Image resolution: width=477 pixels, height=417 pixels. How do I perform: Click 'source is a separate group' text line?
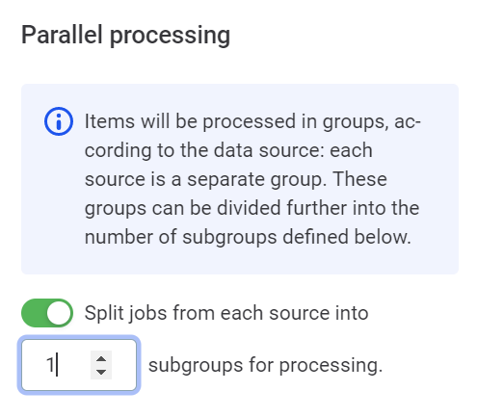236,179
